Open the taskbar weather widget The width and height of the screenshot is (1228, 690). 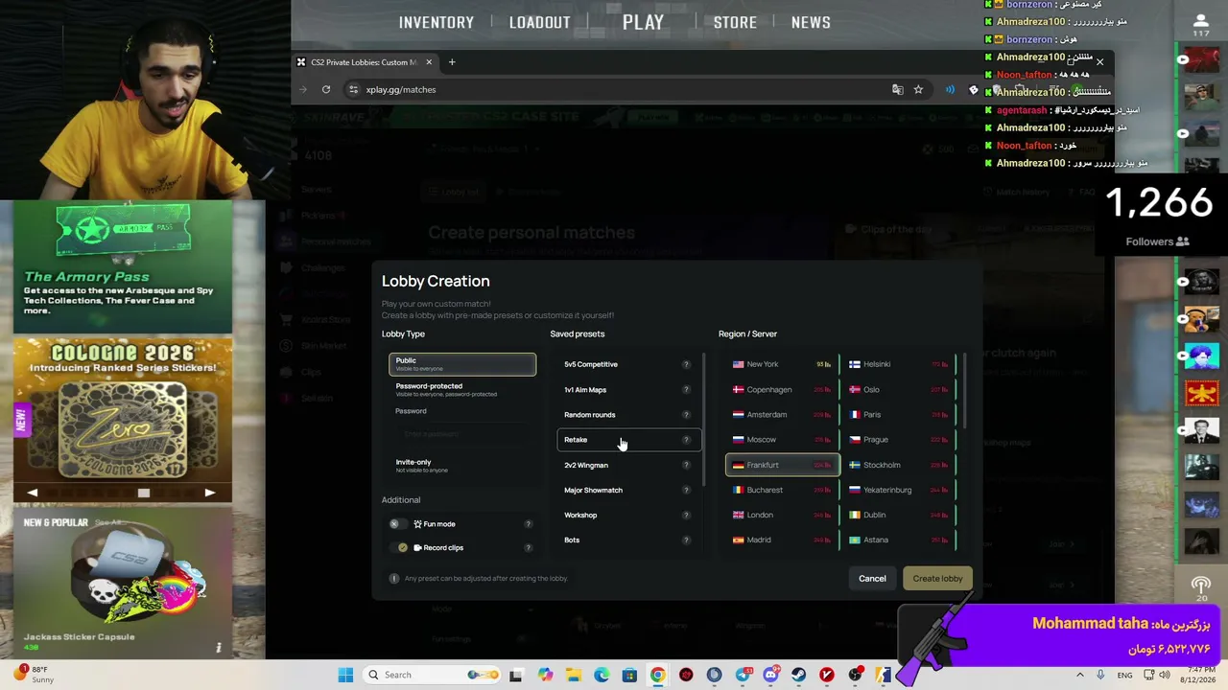click(34, 675)
